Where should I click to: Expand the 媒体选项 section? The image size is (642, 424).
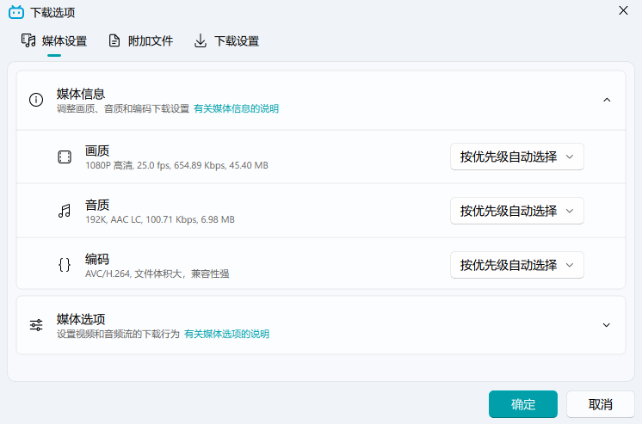pyautogui.click(x=607, y=325)
